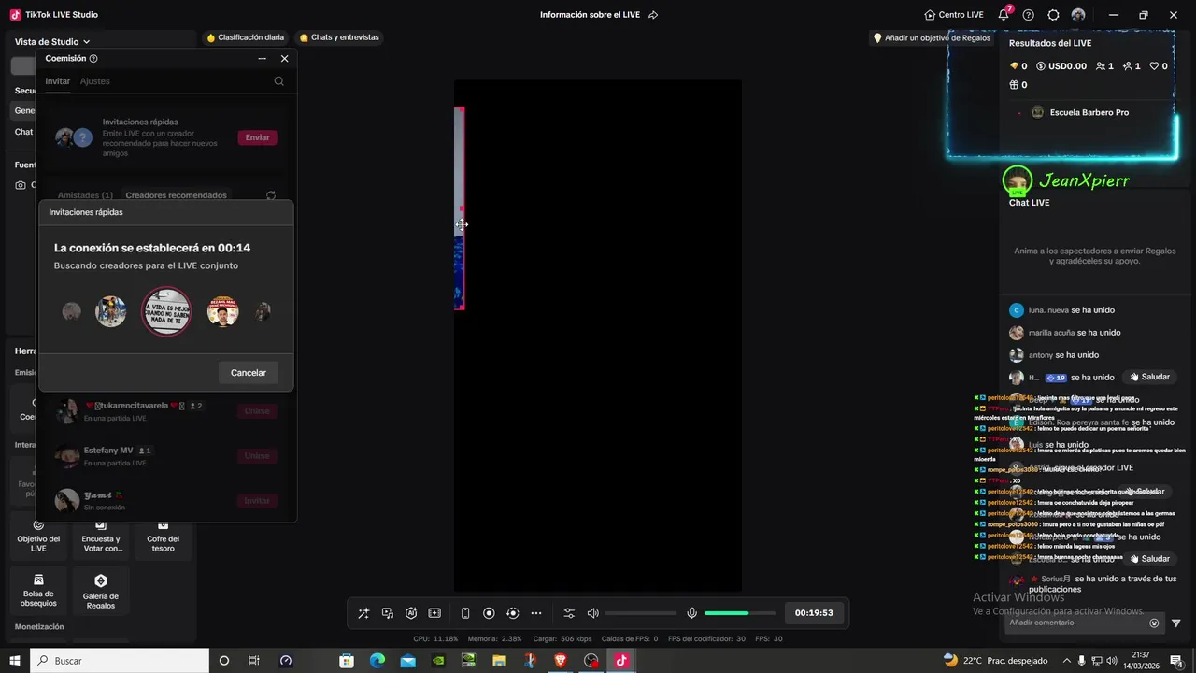Click Añadir un objetivo de Regalos
Image resolution: width=1196 pixels, height=673 pixels.
pyautogui.click(x=931, y=38)
